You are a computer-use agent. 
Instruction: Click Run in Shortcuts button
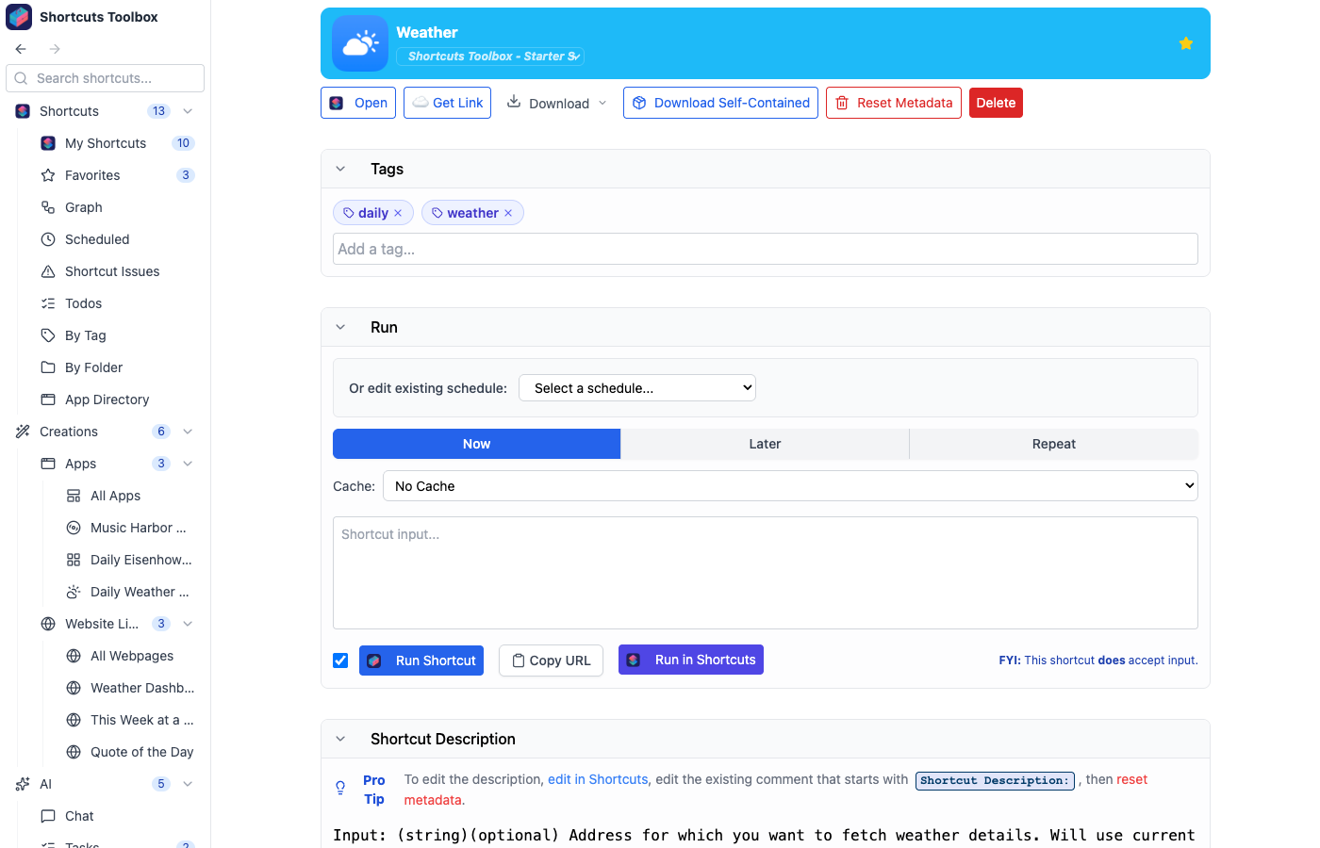click(691, 660)
